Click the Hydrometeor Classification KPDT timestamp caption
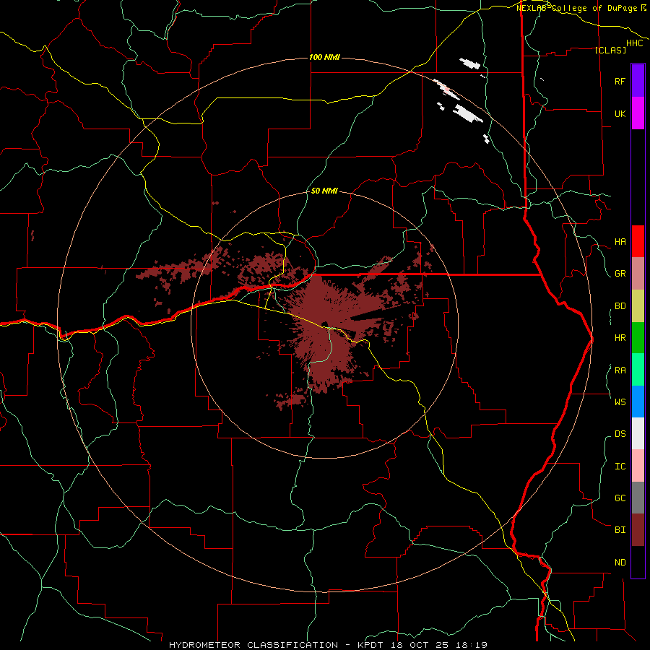 tap(328, 645)
